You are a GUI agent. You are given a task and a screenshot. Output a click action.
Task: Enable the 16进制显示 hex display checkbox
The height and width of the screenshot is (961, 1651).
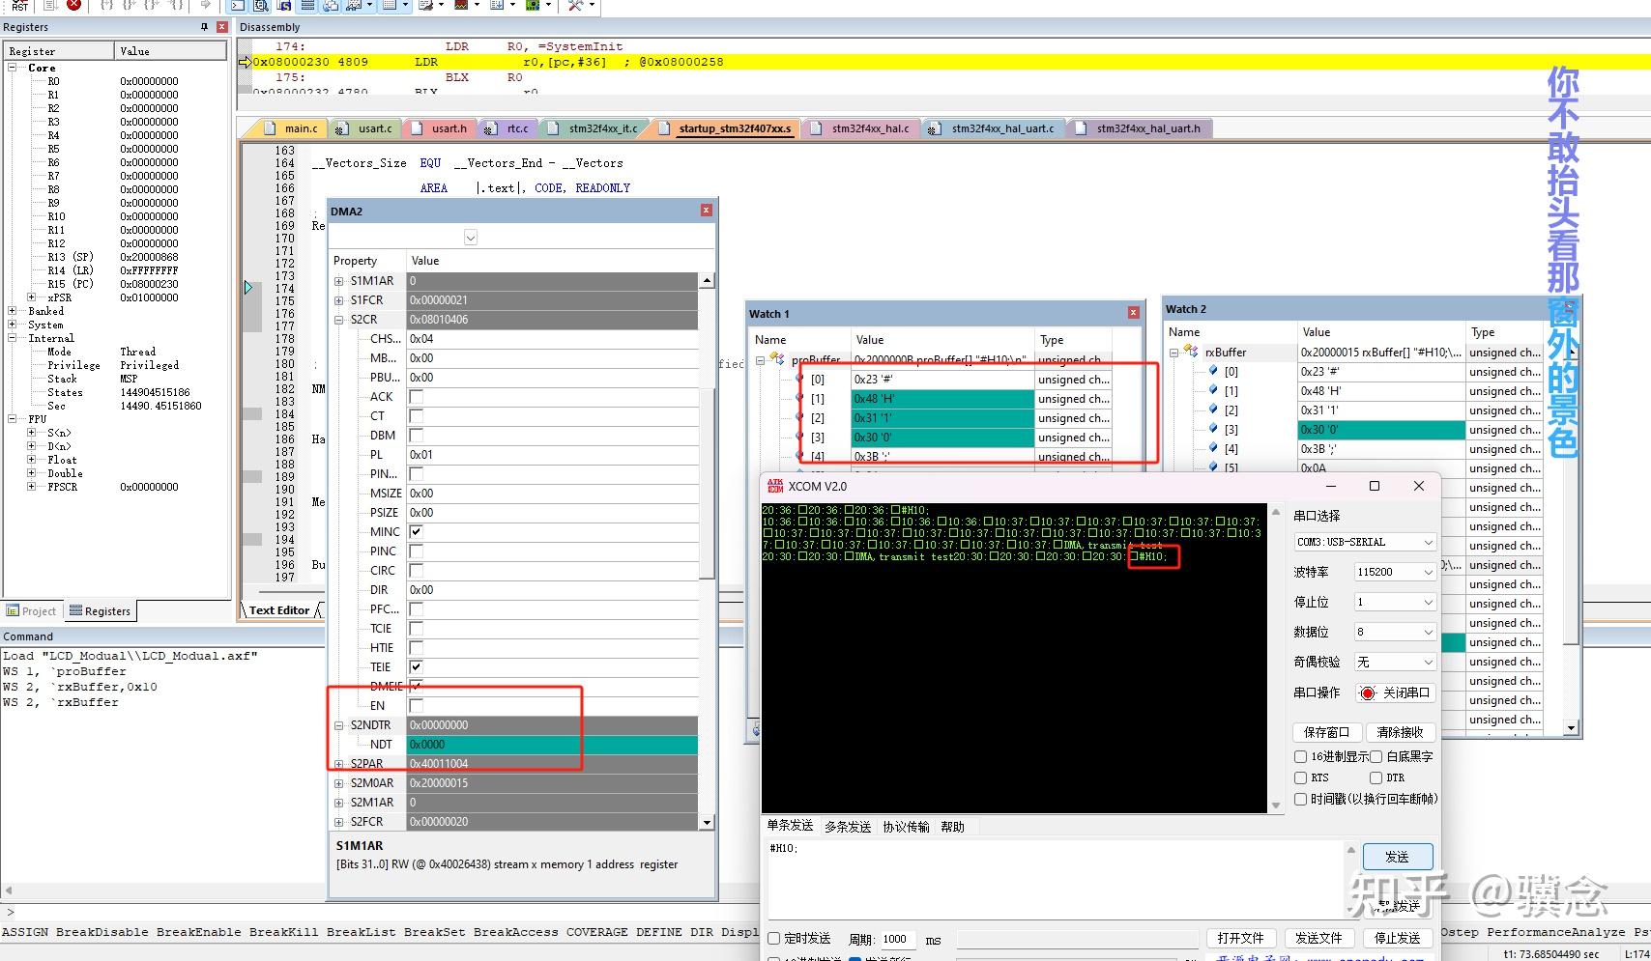click(1301, 757)
